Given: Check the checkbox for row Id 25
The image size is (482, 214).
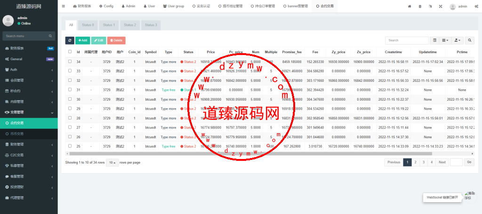Looking at the screenshot, I should coord(70,146).
